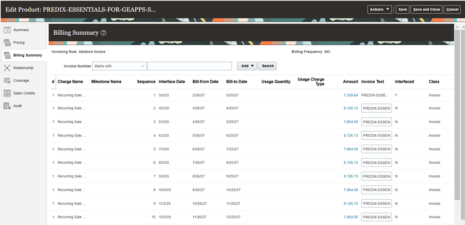
Task: Click the Summary sidebar icon
Action: 7,30
